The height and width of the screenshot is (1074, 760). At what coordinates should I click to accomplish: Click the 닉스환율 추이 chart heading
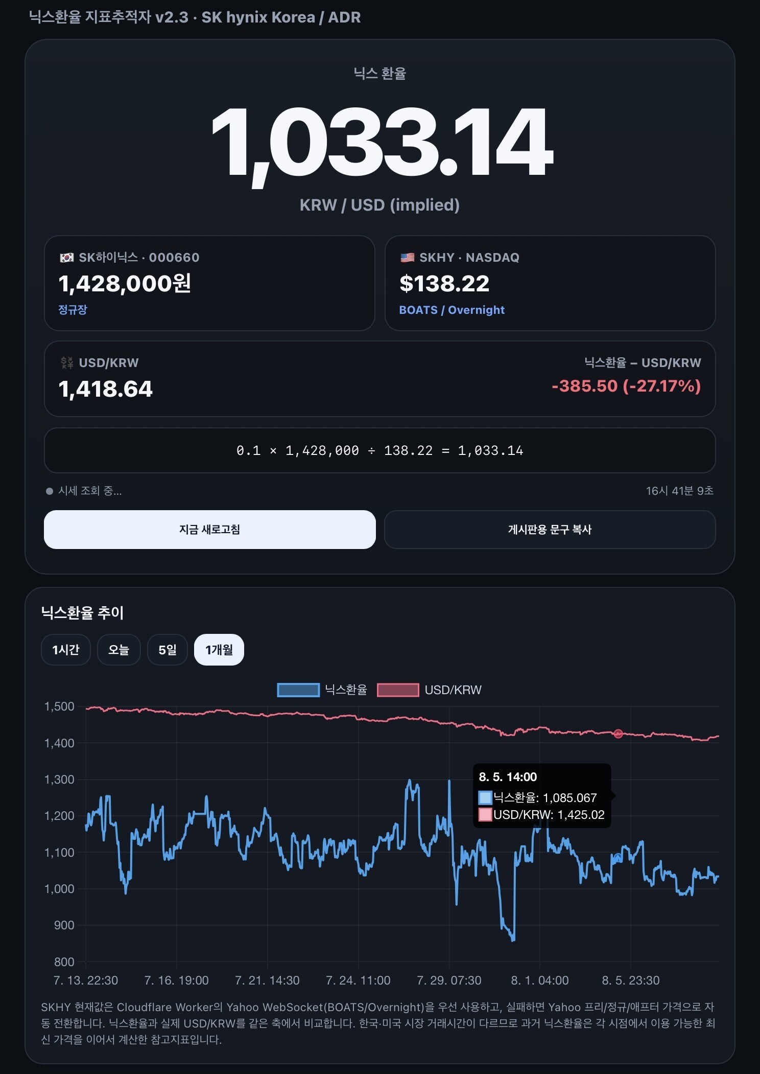[x=83, y=612]
